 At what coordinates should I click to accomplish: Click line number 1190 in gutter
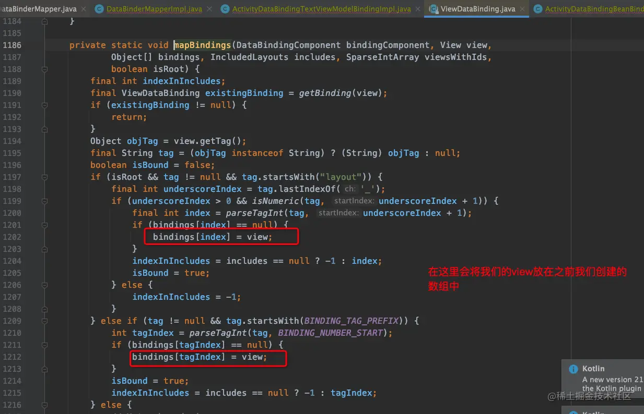[x=12, y=93]
